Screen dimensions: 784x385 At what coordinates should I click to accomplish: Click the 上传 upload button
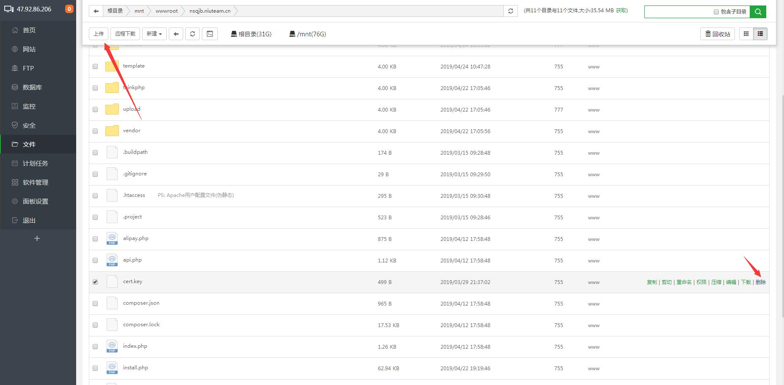[99, 34]
